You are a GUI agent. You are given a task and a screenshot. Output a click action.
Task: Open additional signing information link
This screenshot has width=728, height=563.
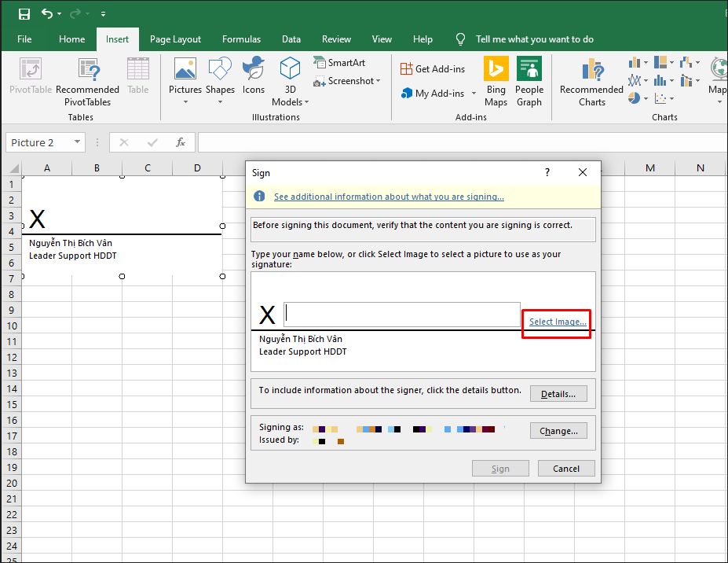(389, 197)
